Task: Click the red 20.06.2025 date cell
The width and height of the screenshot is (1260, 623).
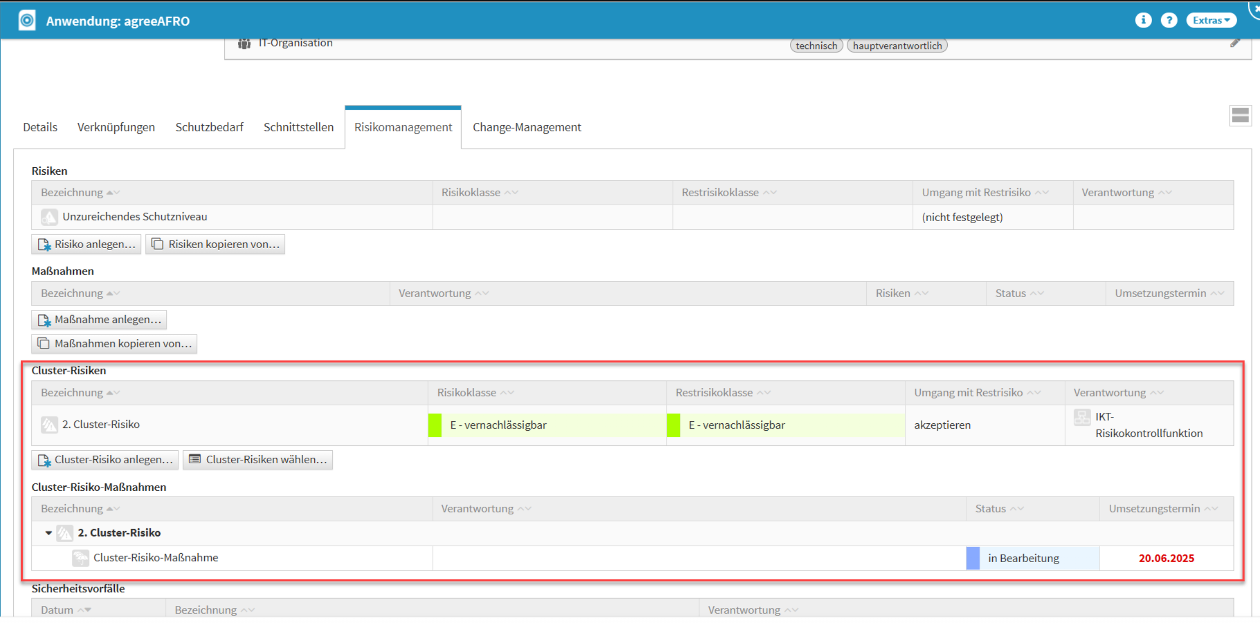Action: pyautogui.click(x=1166, y=558)
